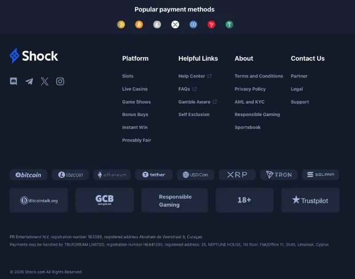Click the SOLANA badge
Viewport: 355px width, 279px height.
(320, 174)
